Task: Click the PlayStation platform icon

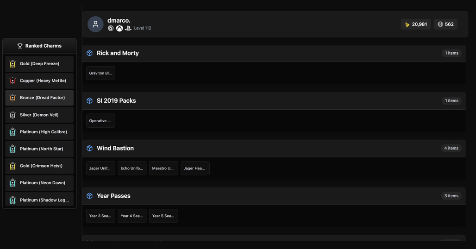Action: pos(128,28)
